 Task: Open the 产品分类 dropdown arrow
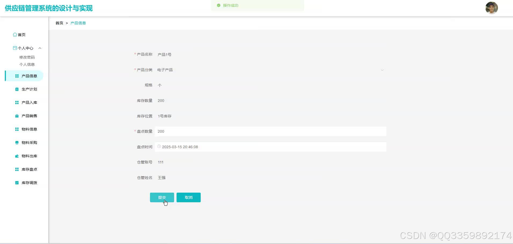pos(382,70)
